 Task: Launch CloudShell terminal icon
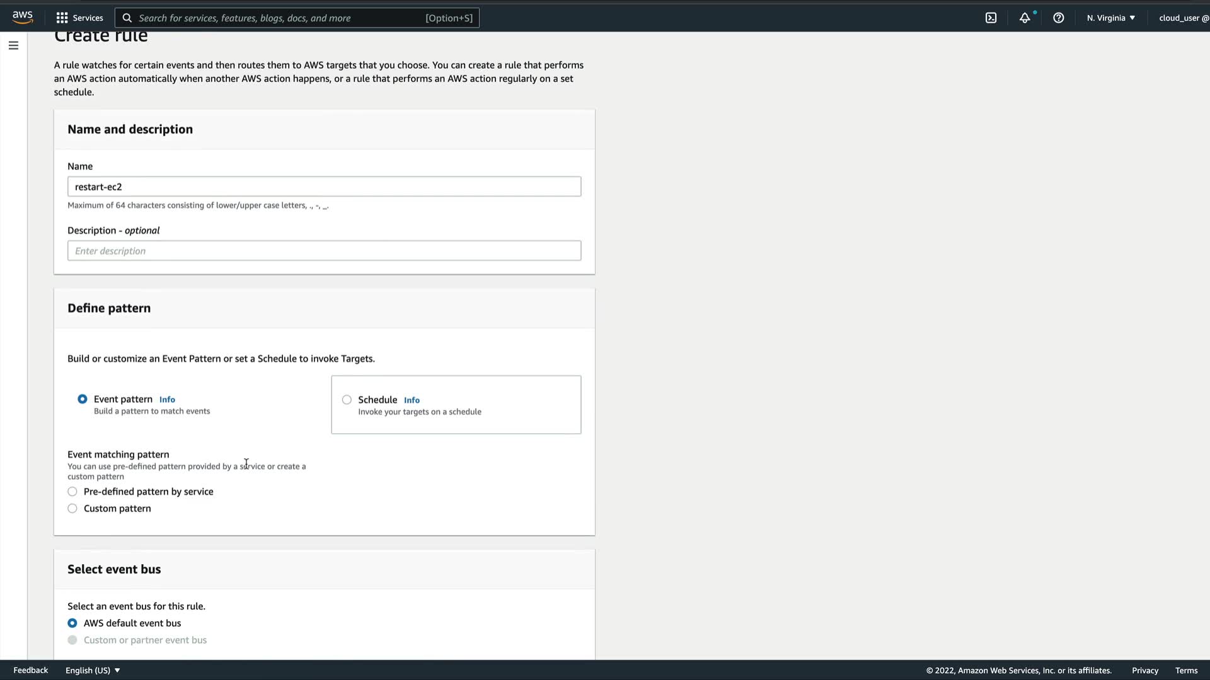(x=991, y=18)
